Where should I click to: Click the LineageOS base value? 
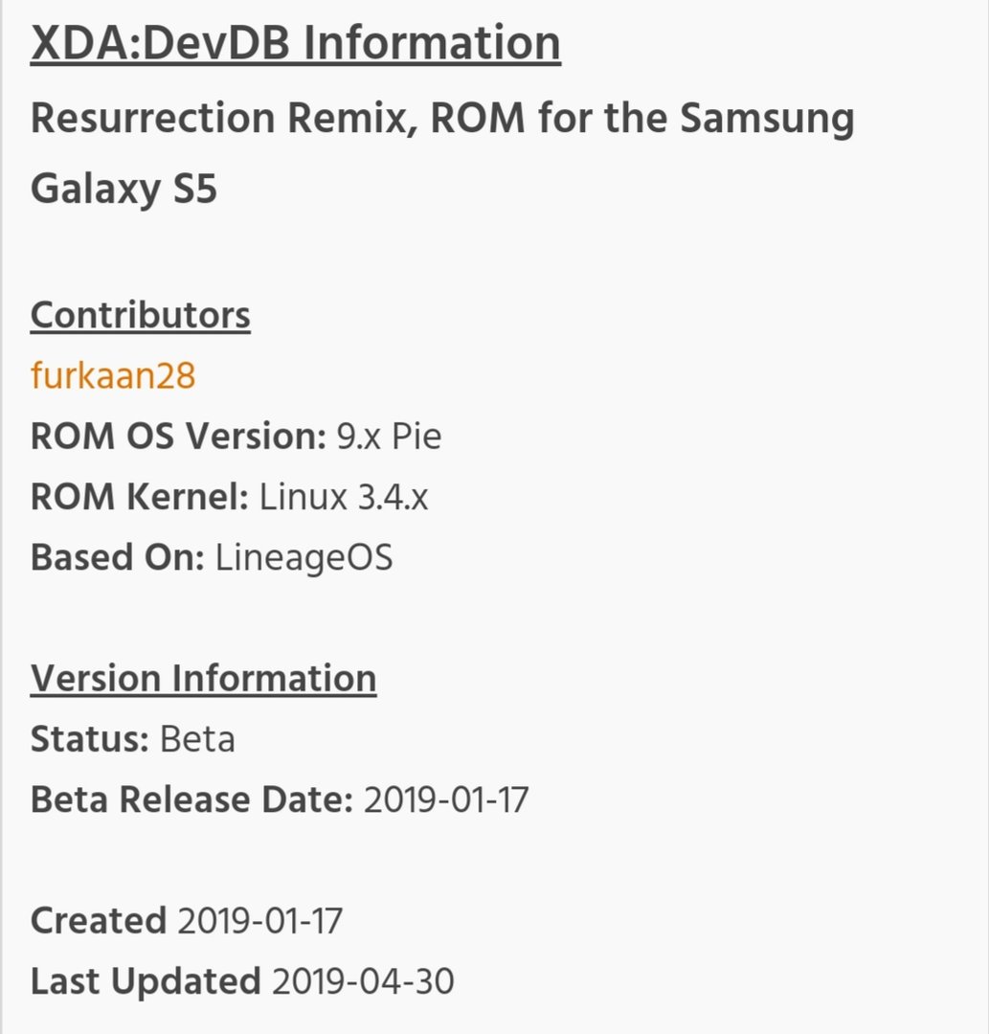click(x=303, y=558)
